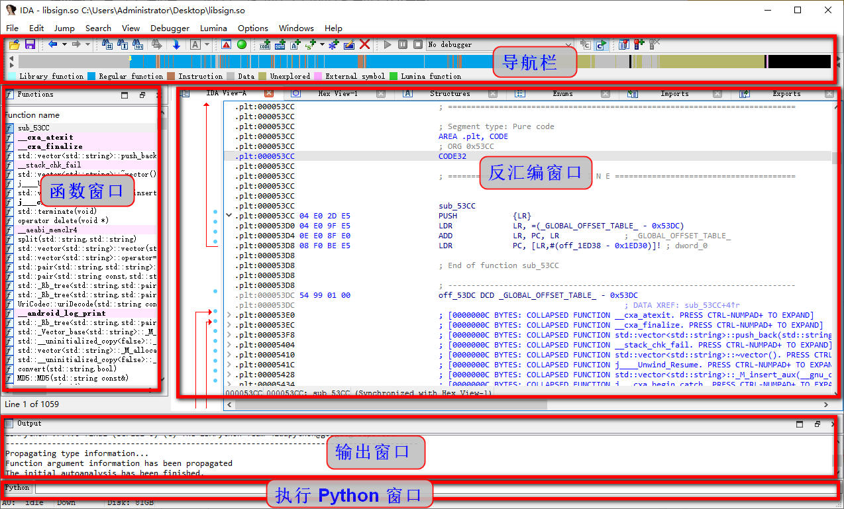Expand collapsed function __cxa_atexit in disassembly
The width and height of the screenshot is (844, 509).
coord(229,315)
